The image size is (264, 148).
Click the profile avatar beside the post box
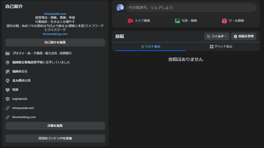pos(120,7)
